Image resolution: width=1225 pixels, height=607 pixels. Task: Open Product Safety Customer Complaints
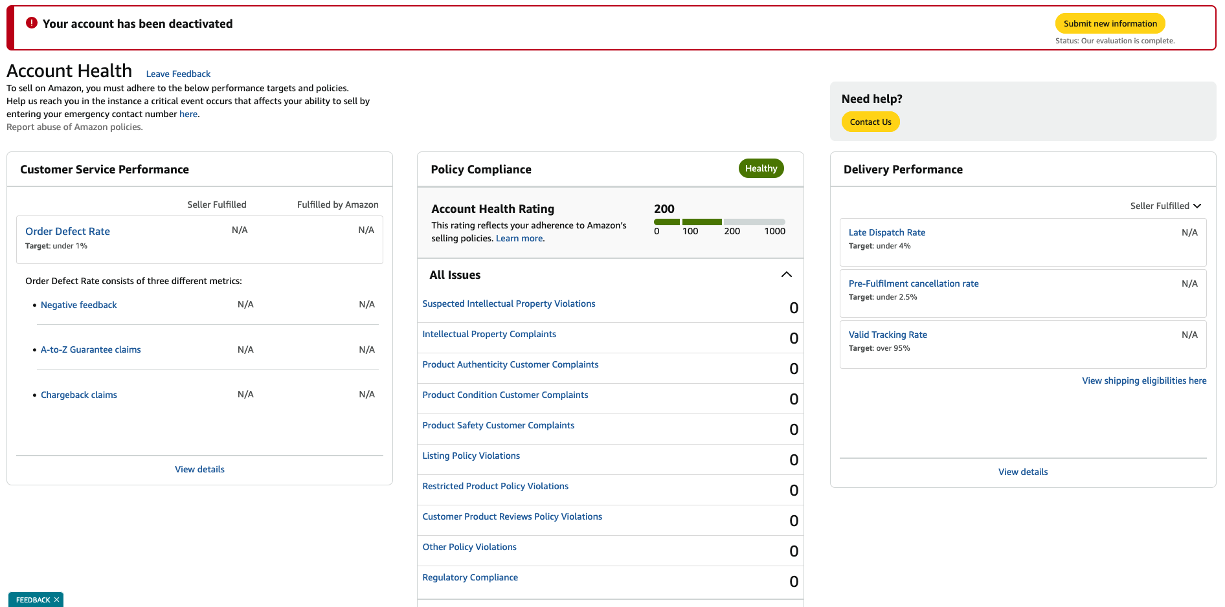[498, 425]
